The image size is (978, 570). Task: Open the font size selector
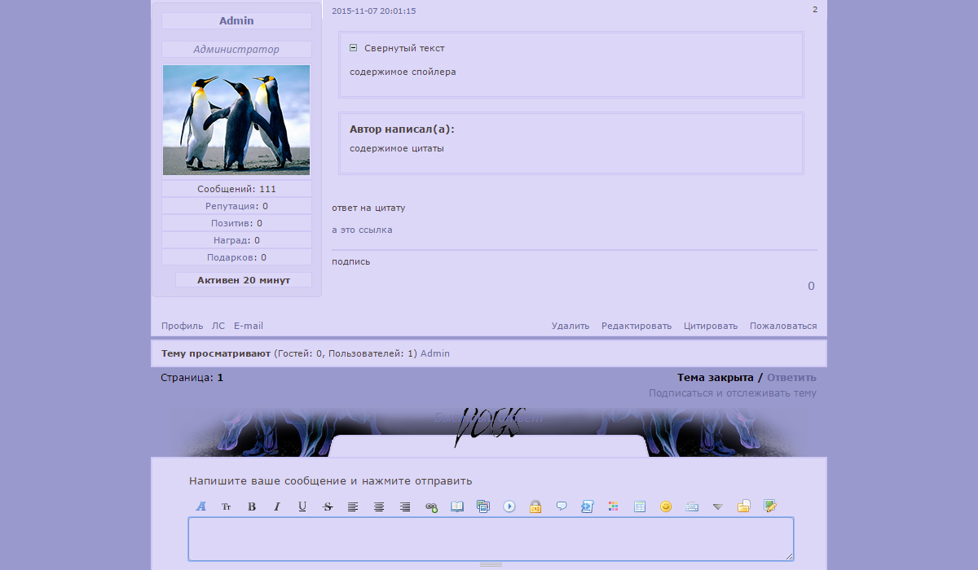point(227,506)
